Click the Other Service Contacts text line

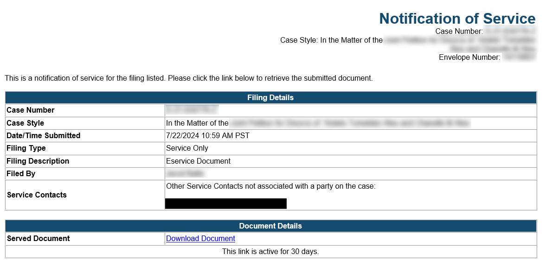click(x=270, y=186)
